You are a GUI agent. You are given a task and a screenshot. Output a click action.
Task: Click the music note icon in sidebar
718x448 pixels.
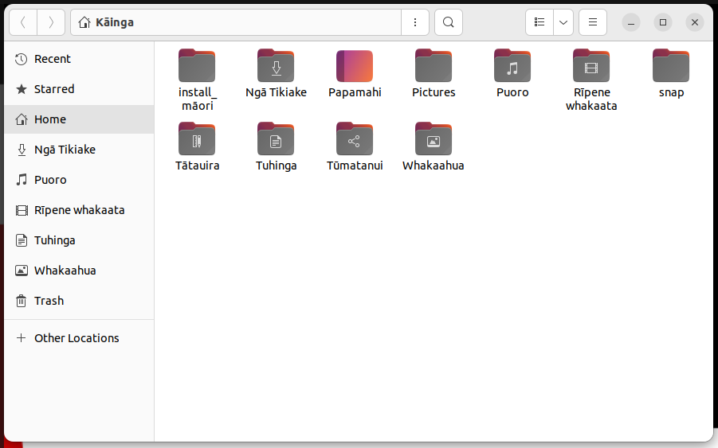tap(21, 180)
